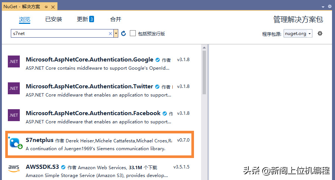Viewport: 335px width, 180px height.
Task: Click the .NET icon for Authentication.Google
Action: [x=14, y=61]
